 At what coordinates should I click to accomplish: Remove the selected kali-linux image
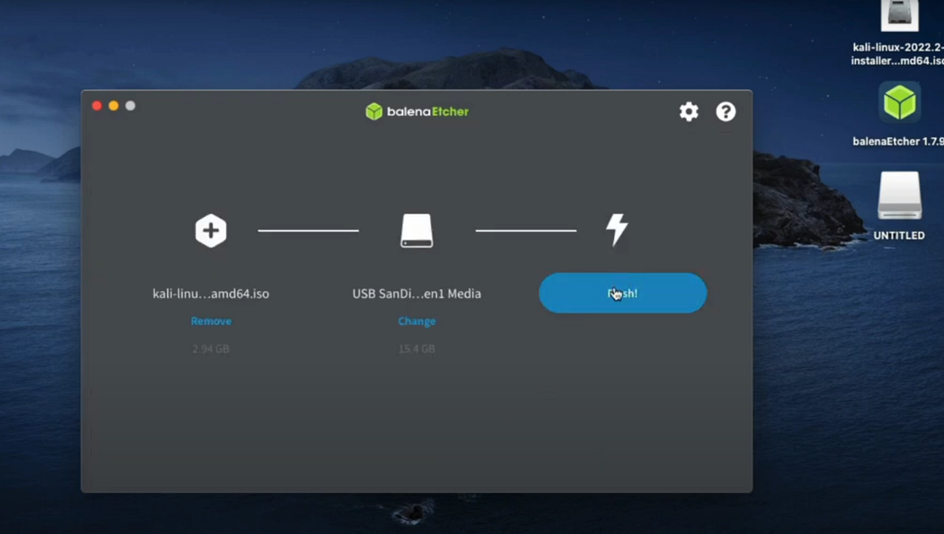pos(211,321)
